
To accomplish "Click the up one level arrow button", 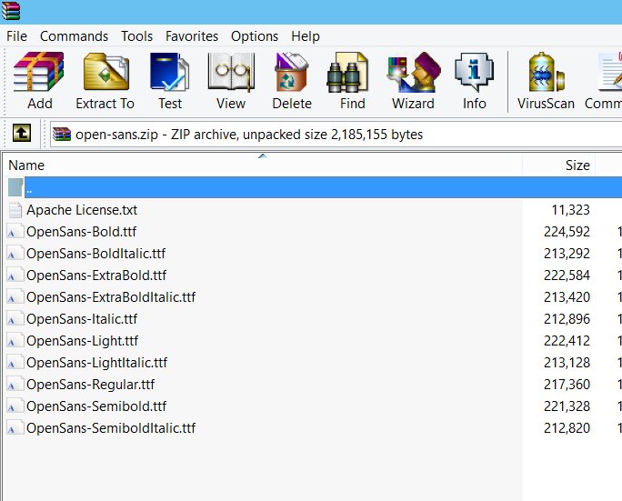I will pos(22,133).
